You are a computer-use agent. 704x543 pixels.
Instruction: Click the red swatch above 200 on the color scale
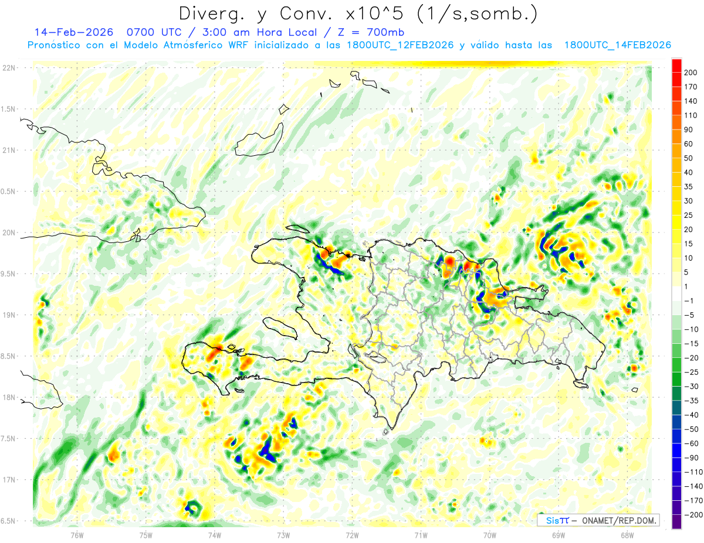(676, 66)
